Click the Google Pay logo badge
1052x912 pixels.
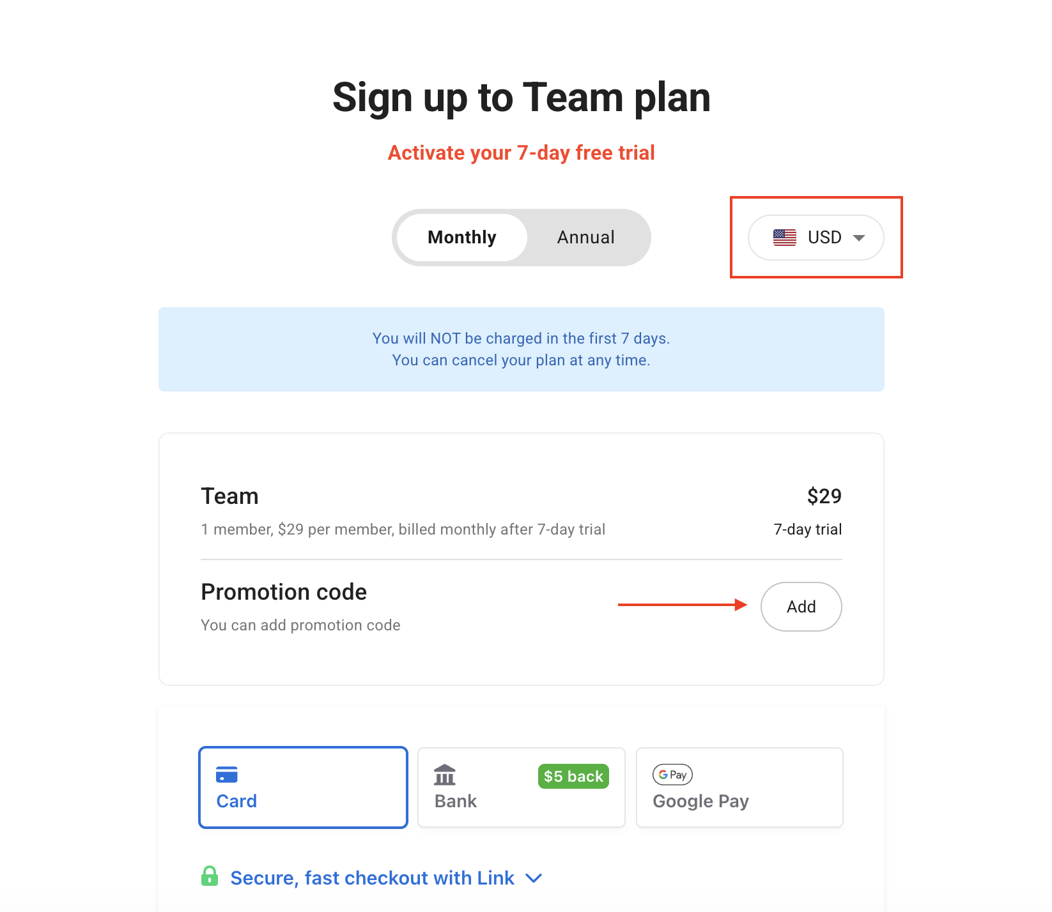click(x=672, y=775)
